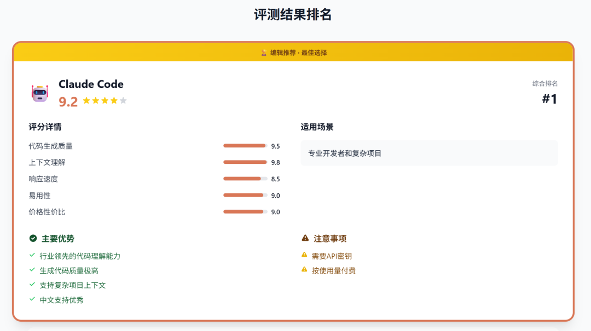Click the overall 9.2 score
This screenshot has width=591, height=331.
68,102
